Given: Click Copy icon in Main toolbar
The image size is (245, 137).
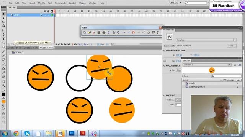Looking at the screenshot, I should click(x=114, y=32).
